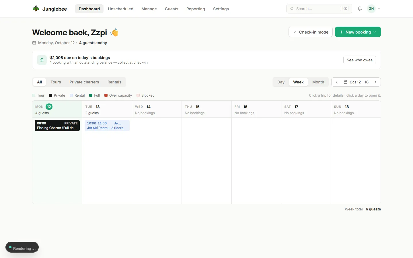Open the Oct 12 – 18 date picker
Viewport: 413px width, 258px height.
click(x=356, y=82)
